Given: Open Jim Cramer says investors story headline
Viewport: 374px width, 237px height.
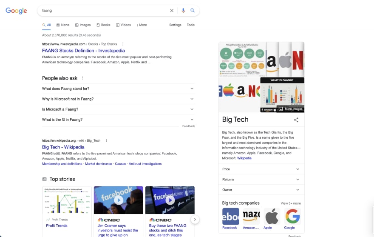Looking at the screenshot, I should 118,230.
